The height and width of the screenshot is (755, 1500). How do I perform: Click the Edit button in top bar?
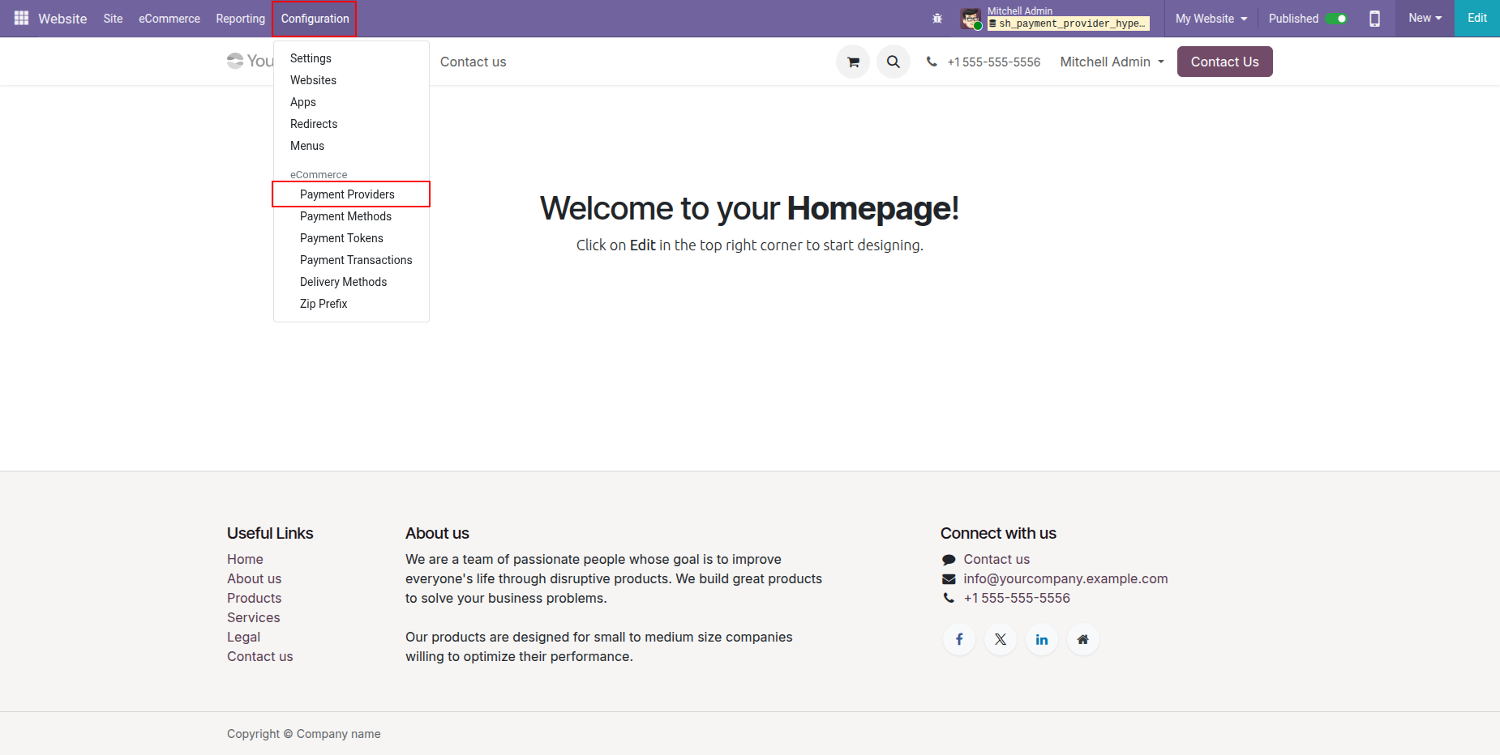point(1476,18)
